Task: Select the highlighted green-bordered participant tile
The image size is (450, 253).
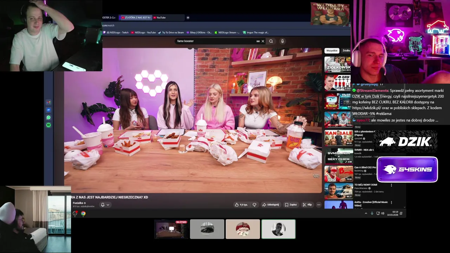Action: coord(278,229)
